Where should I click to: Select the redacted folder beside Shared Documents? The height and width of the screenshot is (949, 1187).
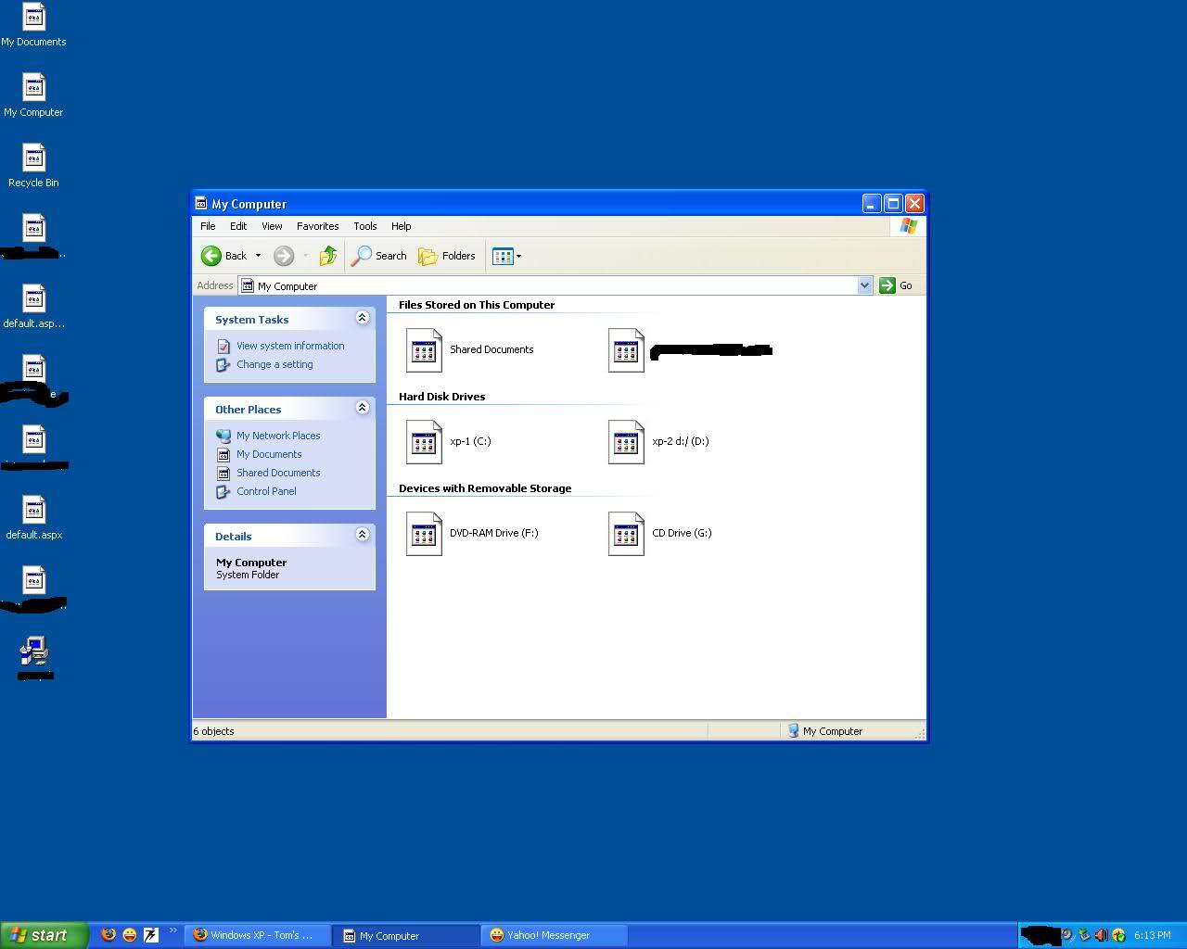click(626, 350)
